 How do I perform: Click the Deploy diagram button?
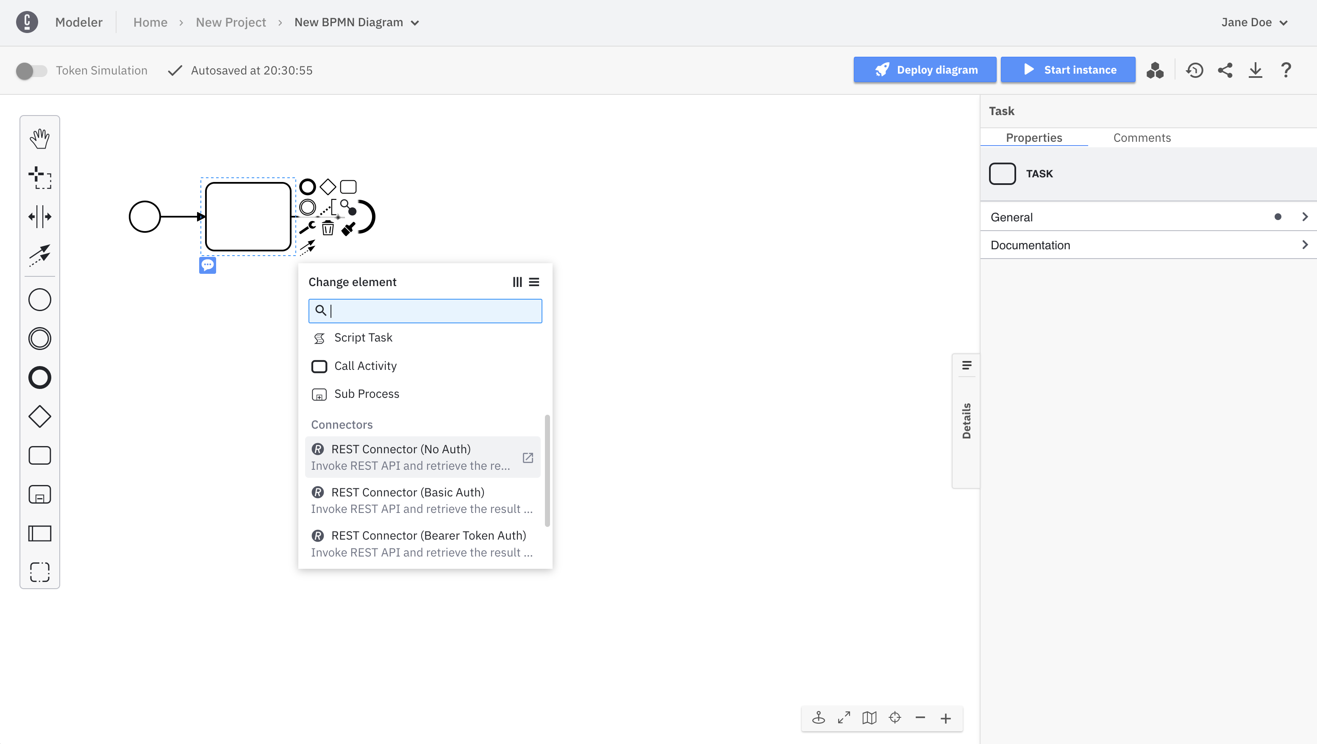925,69
